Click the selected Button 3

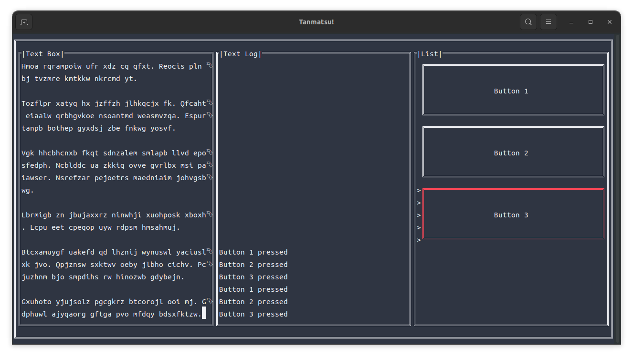513,214
